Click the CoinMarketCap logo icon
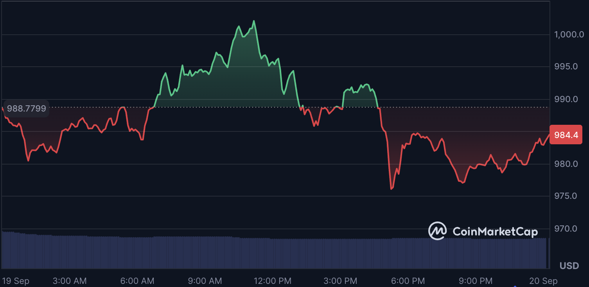This screenshot has width=589, height=287. click(x=438, y=231)
